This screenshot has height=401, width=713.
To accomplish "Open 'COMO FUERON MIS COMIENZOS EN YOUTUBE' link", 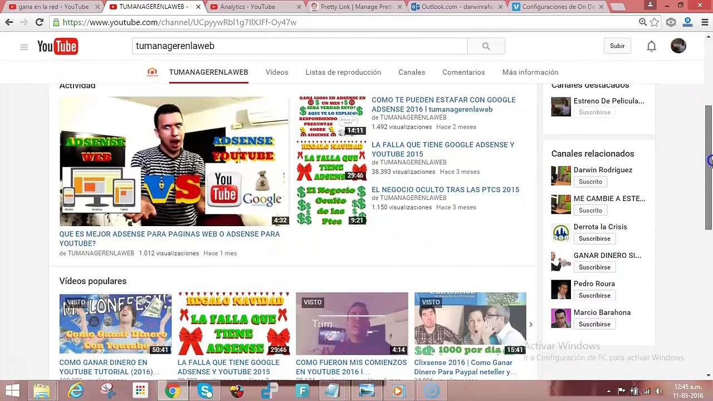I will pos(351,367).
